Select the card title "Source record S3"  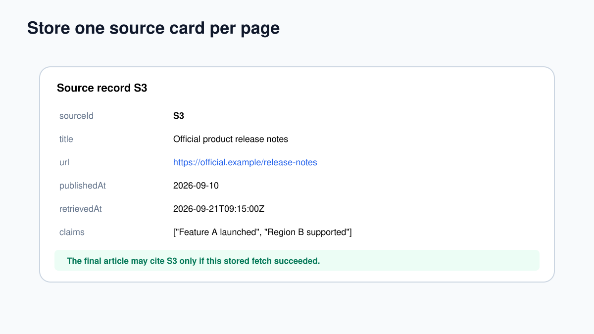click(102, 88)
